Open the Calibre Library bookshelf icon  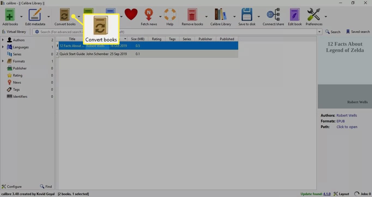(221, 14)
